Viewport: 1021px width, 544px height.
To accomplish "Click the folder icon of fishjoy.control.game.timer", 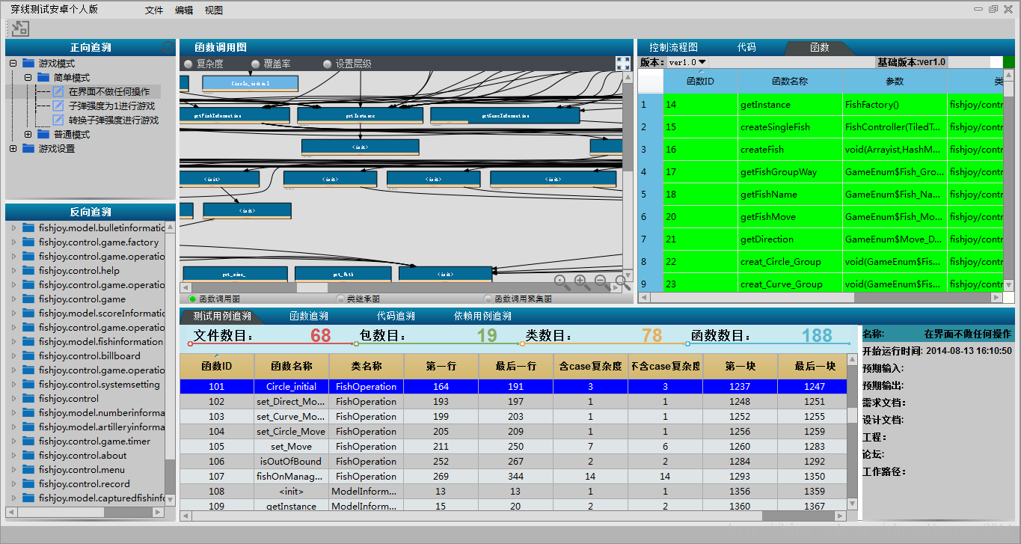I will (x=29, y=441).
